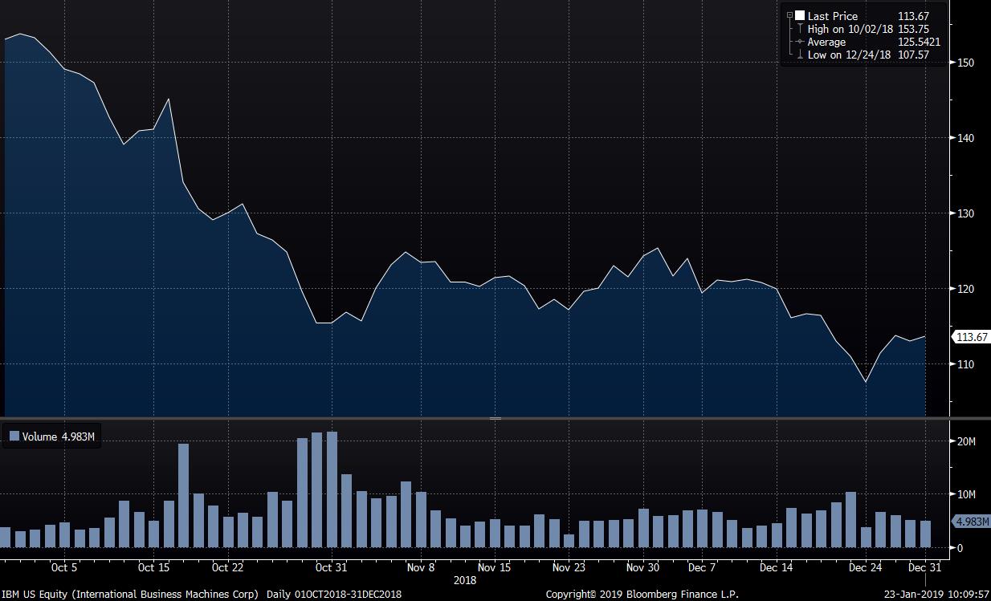
Task: Click the Nov 15 date axis label
Action: [x=495, y=567]
